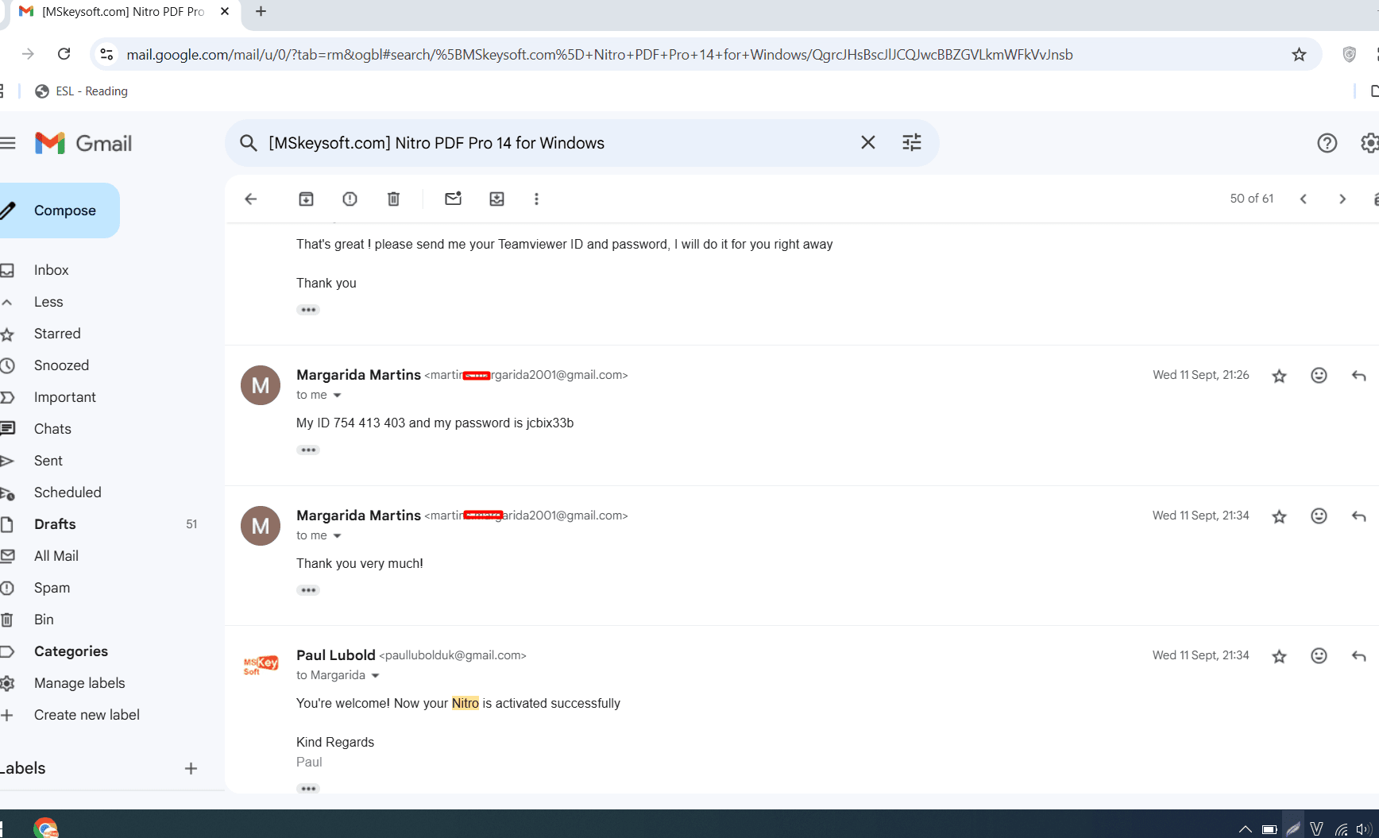Screen dimensions: 1379x838
Task: Delete the conversation with trash icon
Action: coord(393,199)
